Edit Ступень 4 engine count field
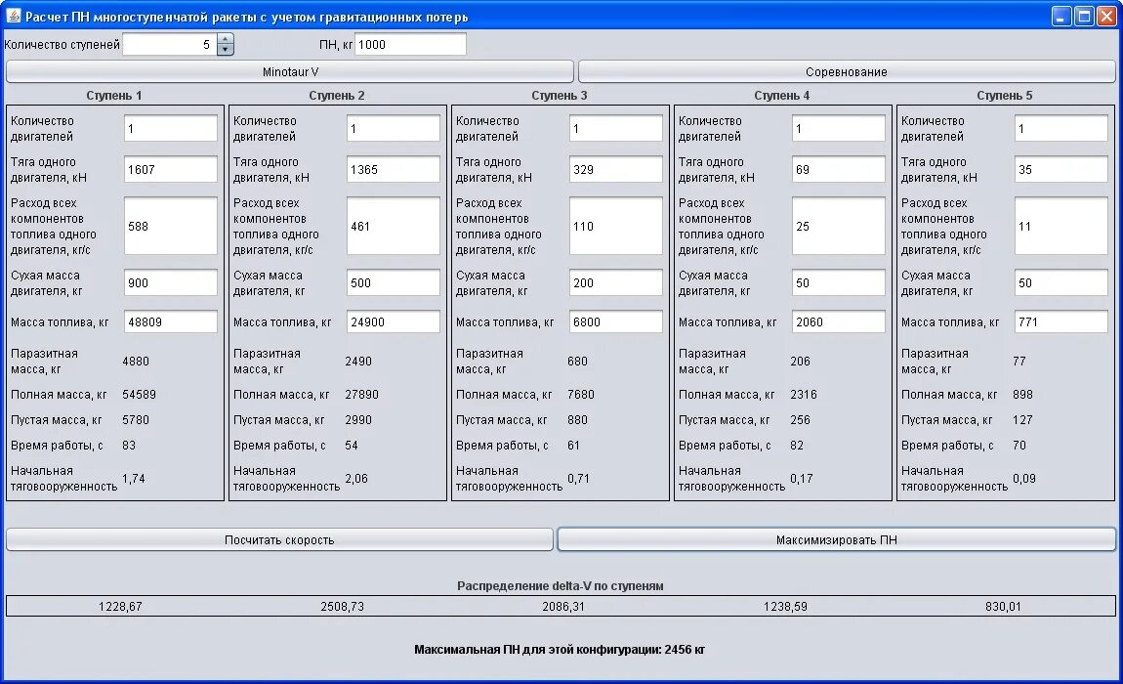 (x=839, y=128)
